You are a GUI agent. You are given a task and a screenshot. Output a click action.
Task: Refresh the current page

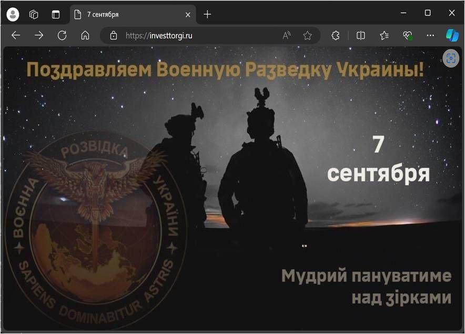tap(62, 36)
